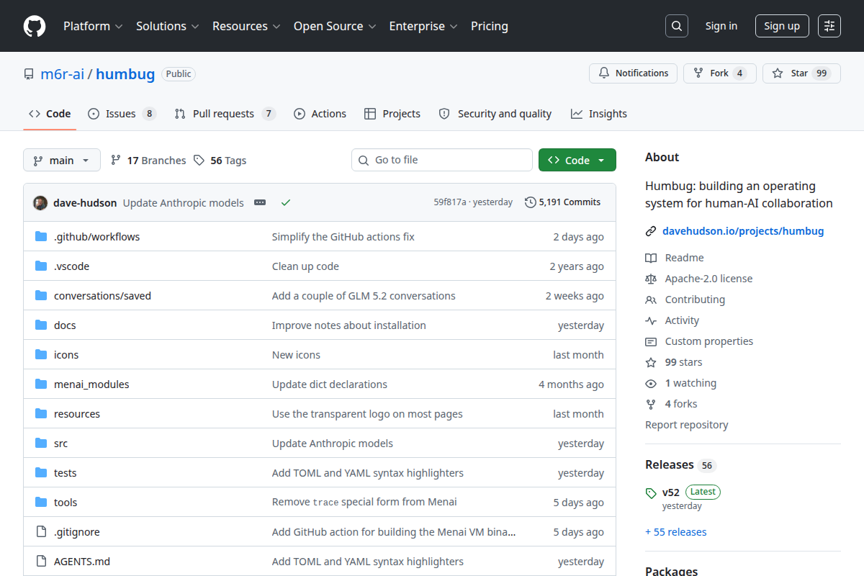Screen dimensions: 864x576
Task: Open the menai_modules folder icon
Action: 41,384
